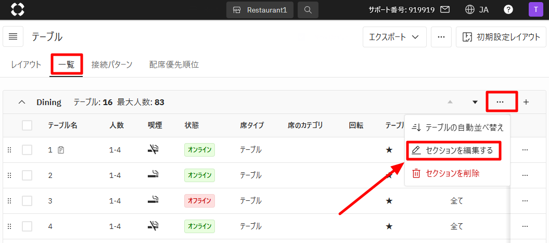Screen dimensions: 549x243
Task: Open the エクスポート dropdown
Action: click(x=394, y=37)
